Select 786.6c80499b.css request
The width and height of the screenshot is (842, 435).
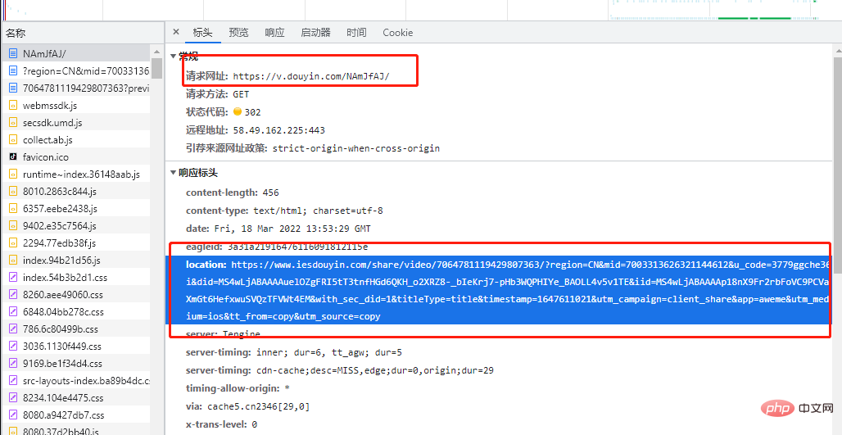(x=75, y=329)
